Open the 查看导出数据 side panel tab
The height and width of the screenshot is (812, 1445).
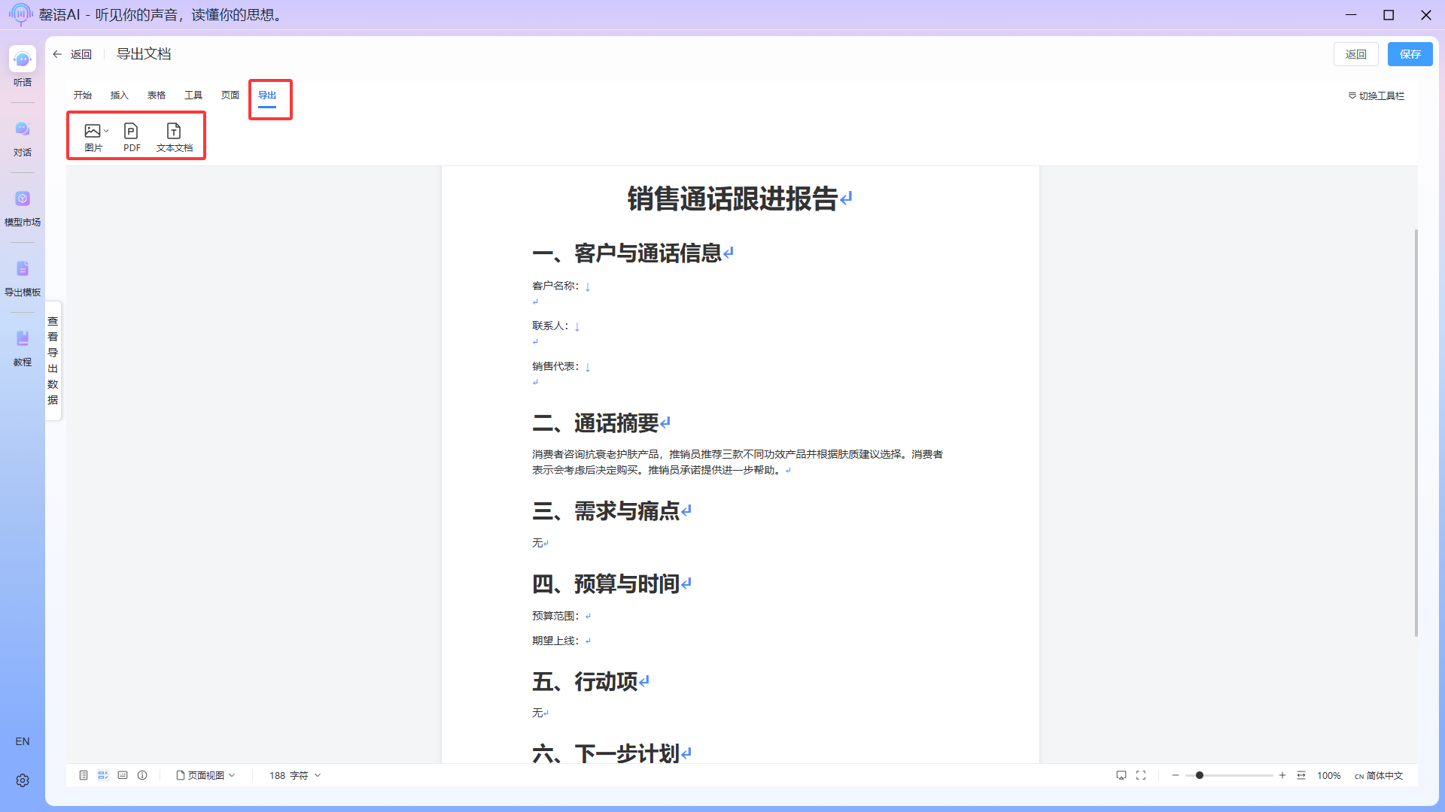53,361
